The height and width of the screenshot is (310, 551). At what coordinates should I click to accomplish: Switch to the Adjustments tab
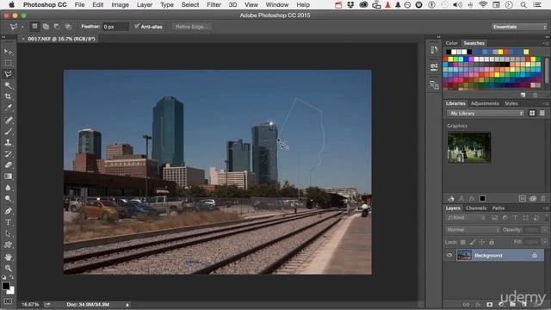[485, 103]
